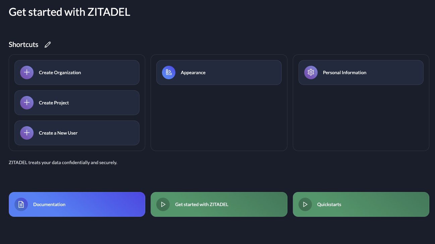Screen dimensions: 435x244
Task: Open the Documentation banner link
Action: pyautogui.click(x=77, y=204)
